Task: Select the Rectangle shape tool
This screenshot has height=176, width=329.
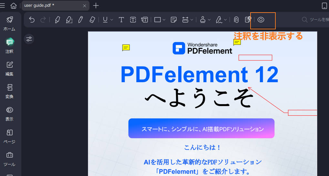Action: tap(158, 20)
